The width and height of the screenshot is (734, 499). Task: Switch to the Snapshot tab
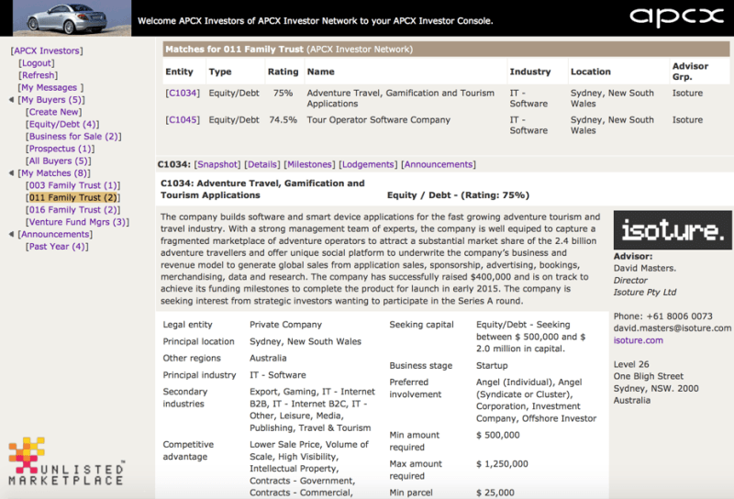(x=217, y=164)
